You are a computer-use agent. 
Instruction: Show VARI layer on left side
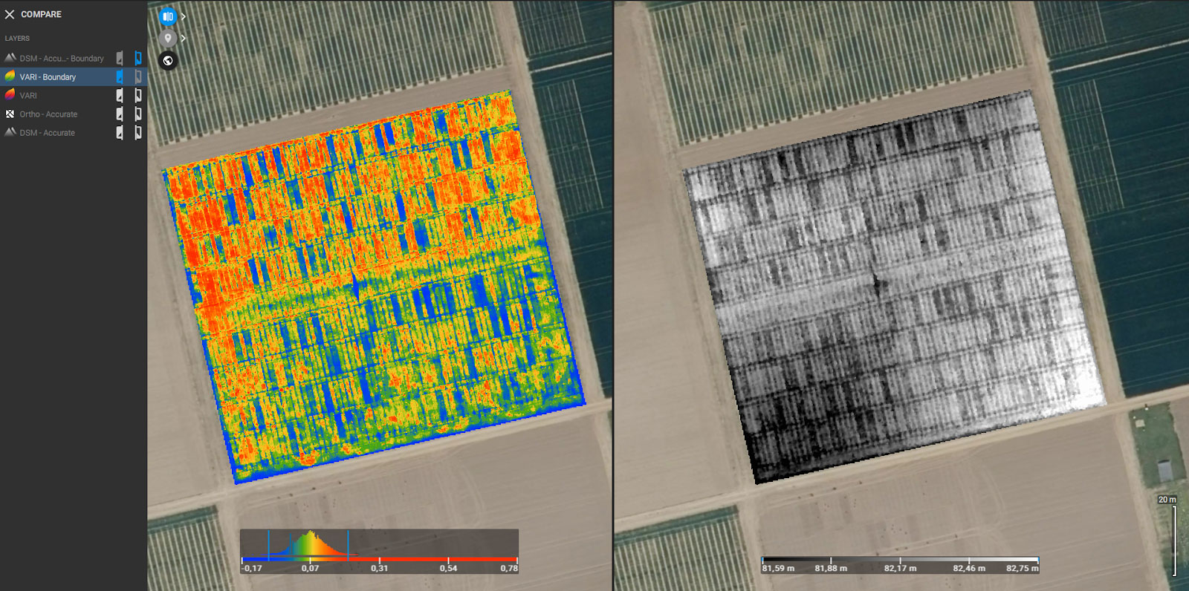tap(120, 96)
